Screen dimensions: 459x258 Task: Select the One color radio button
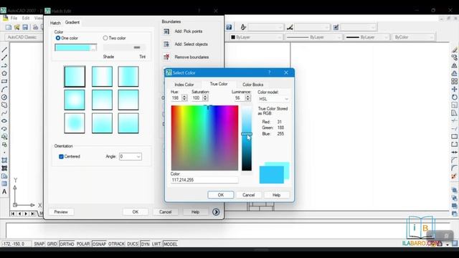tap(58, 38)
